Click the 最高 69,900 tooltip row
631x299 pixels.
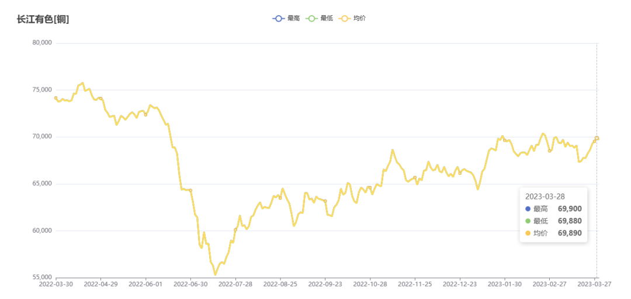[x=553, y=209]
